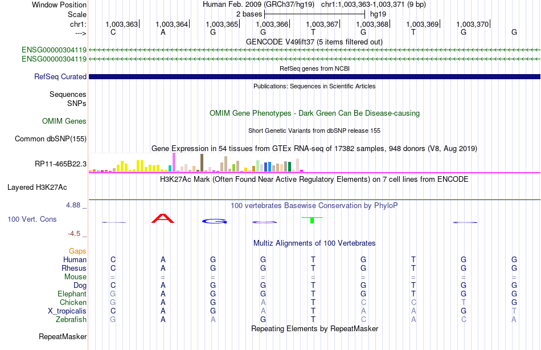The height and width of the screenshot is (350, 541).
Task: Select the Mouse alignment row label
Action: tap(75, 277)
